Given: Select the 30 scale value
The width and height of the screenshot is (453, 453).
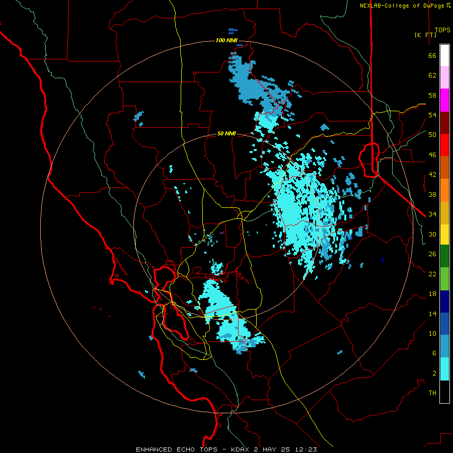Looking at the screenshot, I should 432,234.
